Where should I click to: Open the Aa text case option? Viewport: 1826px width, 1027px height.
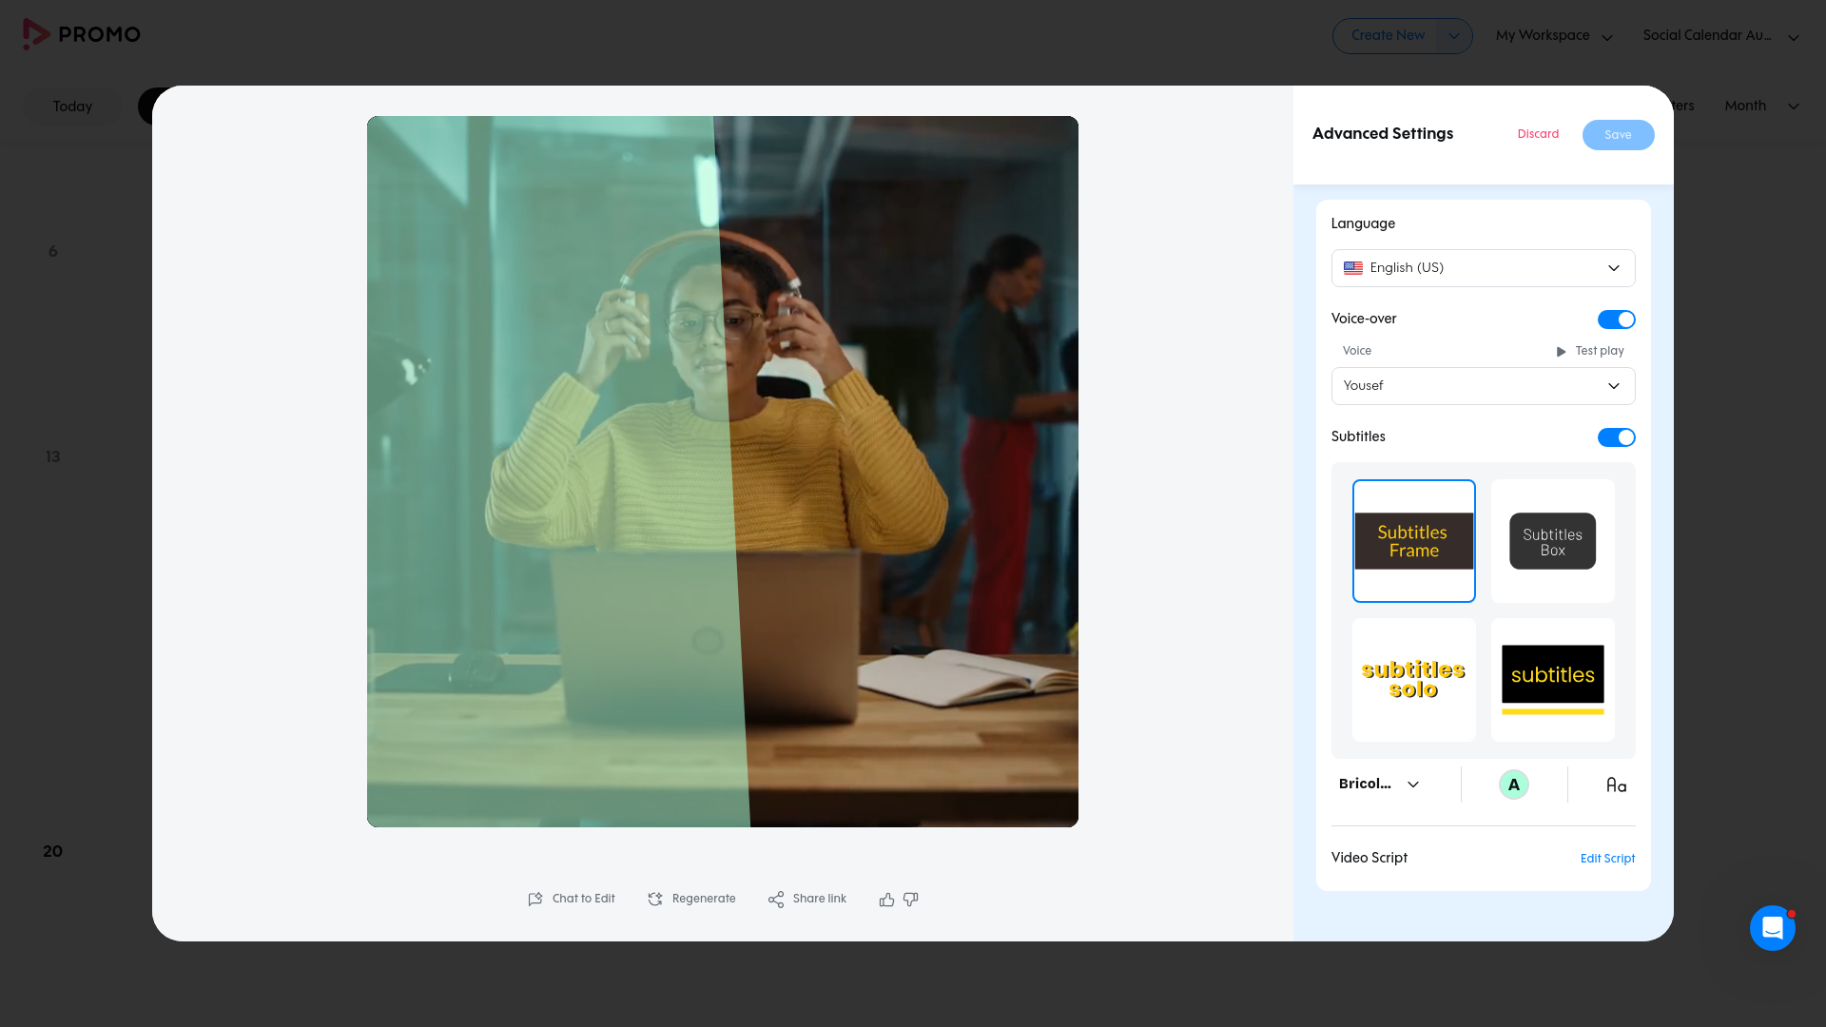(x=1616, y=785)
